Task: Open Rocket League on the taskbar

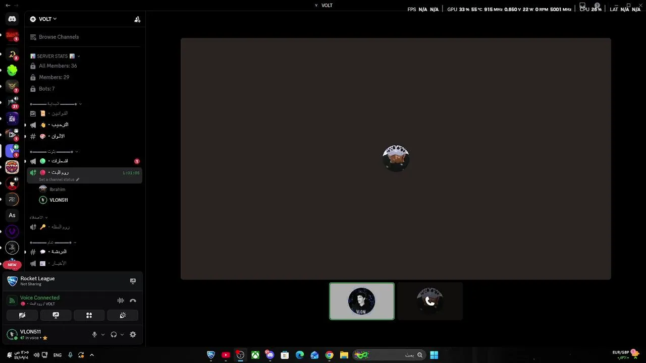Action: [x=211, y=355]
